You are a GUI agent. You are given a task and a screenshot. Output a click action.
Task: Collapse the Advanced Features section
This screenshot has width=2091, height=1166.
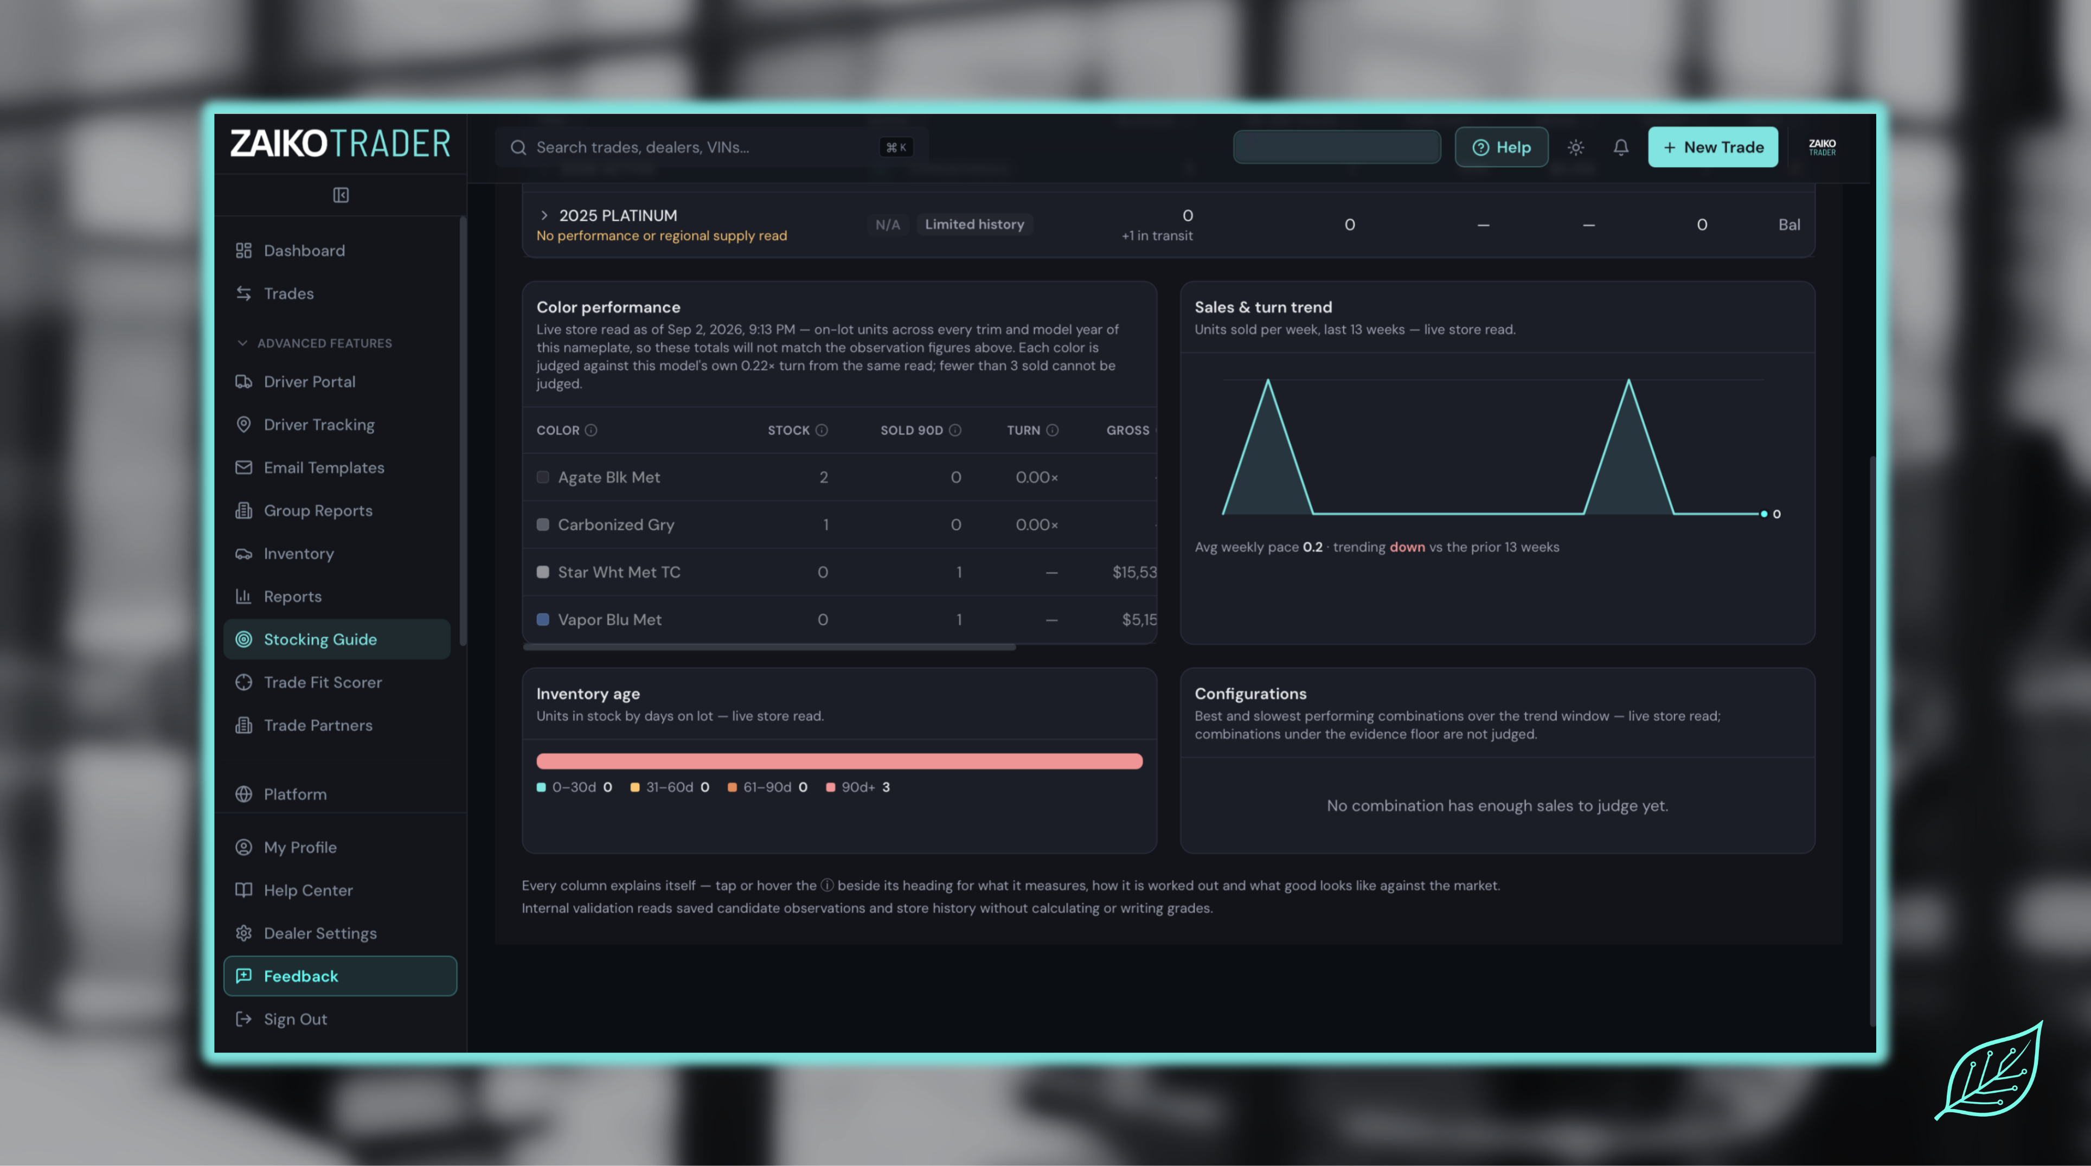click(x=313, y=343)
